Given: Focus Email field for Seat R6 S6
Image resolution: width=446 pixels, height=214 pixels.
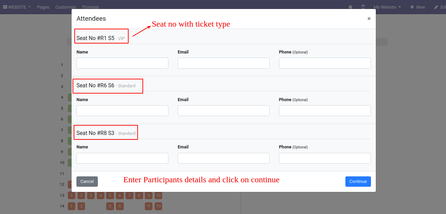Looking at the screenshot, I should click(224, 110).
